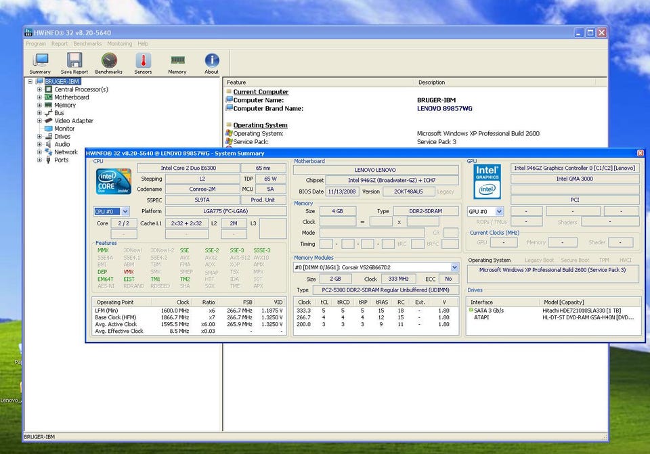
Task: Expand the Video Adapter tree node
Action: pyautogui.click(x=39, y=121)
